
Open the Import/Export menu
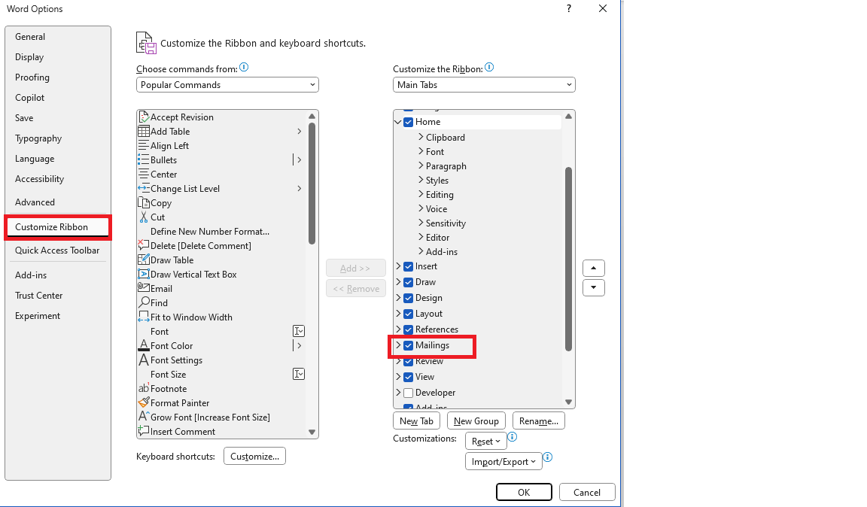point(503,461)
